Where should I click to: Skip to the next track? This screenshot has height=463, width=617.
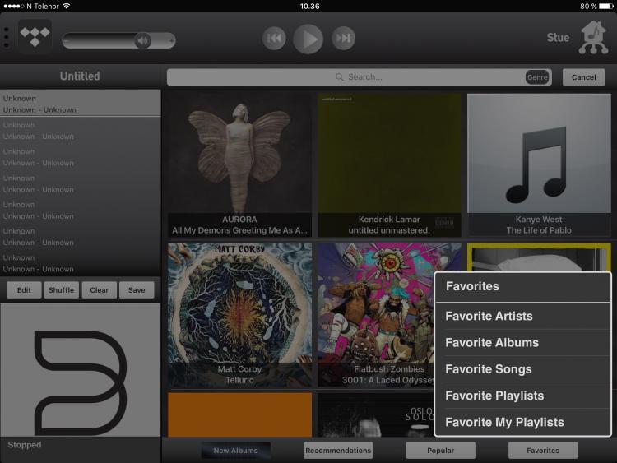tap(343, 38)
